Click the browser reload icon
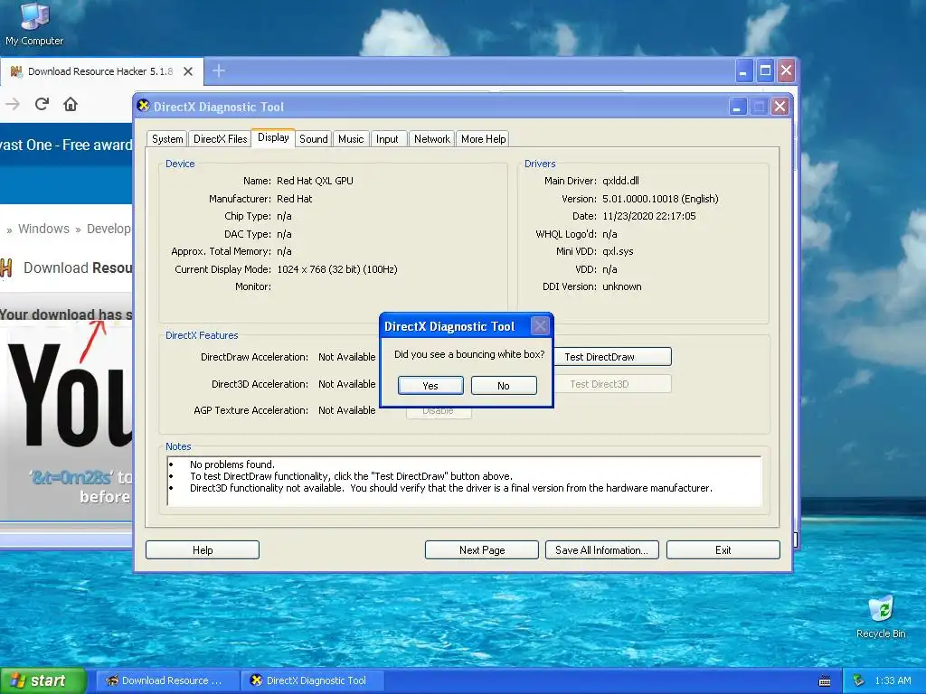The image size is (926, 694). click(x=42, y=104)
